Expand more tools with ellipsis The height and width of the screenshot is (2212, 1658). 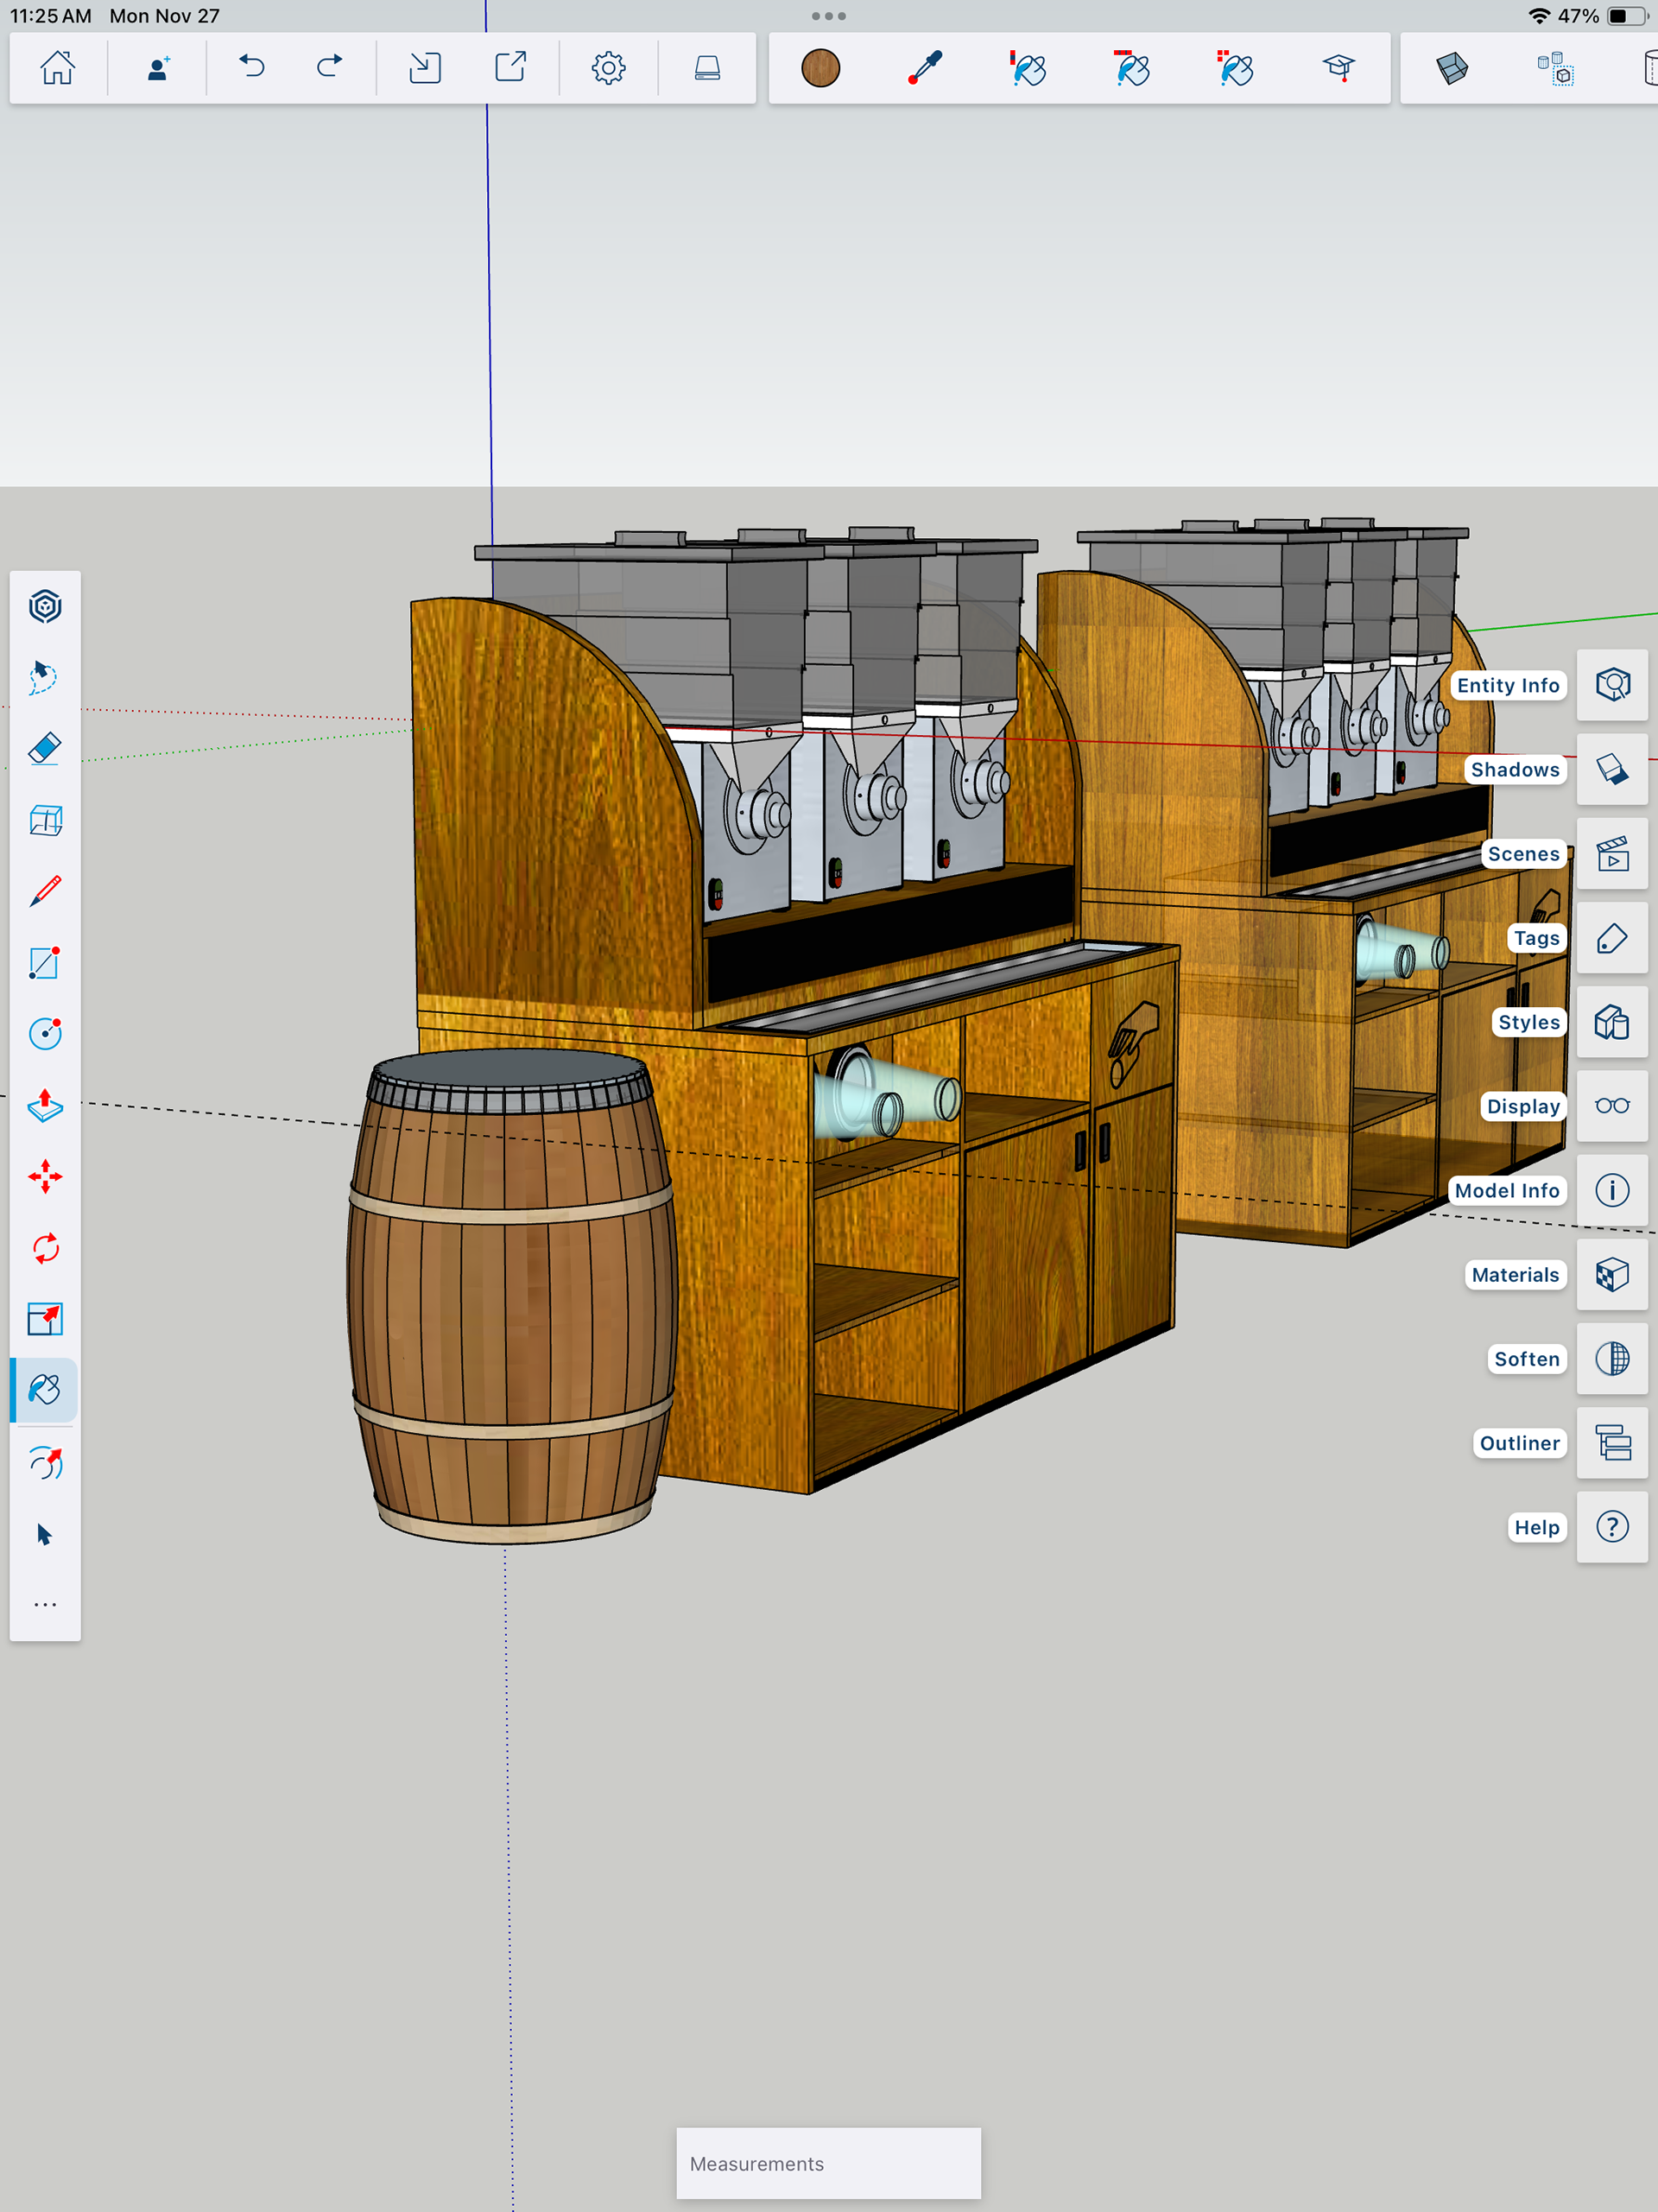click(x=45, y=1604)
